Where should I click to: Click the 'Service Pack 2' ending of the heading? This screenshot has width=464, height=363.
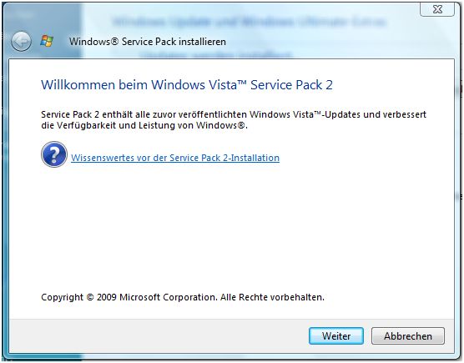point(291,85)
